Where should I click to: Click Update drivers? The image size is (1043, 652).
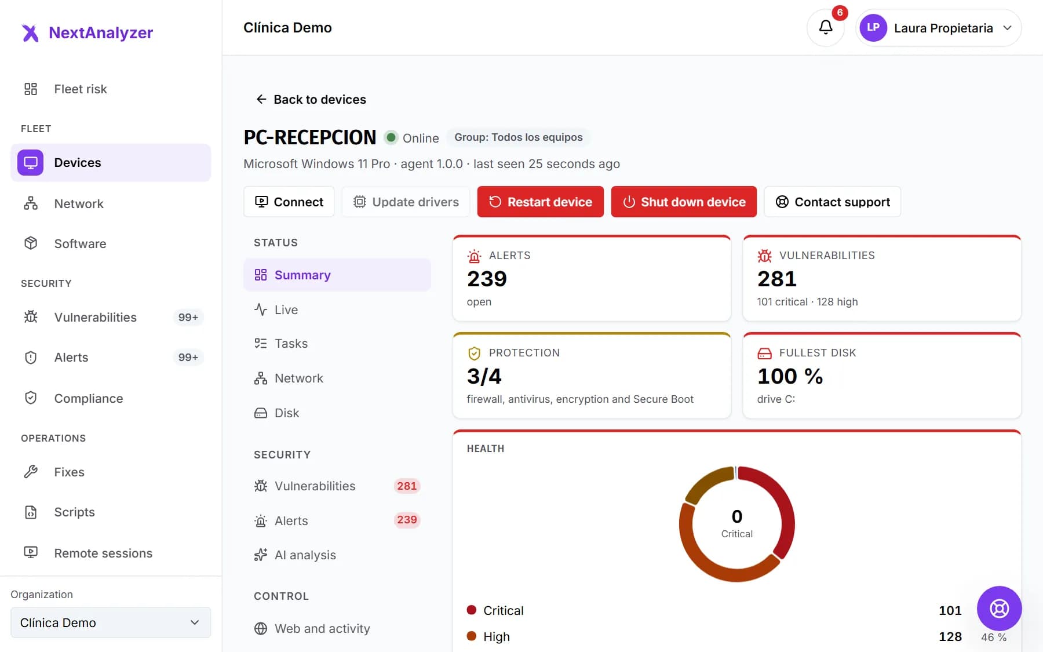click(406, 202)
